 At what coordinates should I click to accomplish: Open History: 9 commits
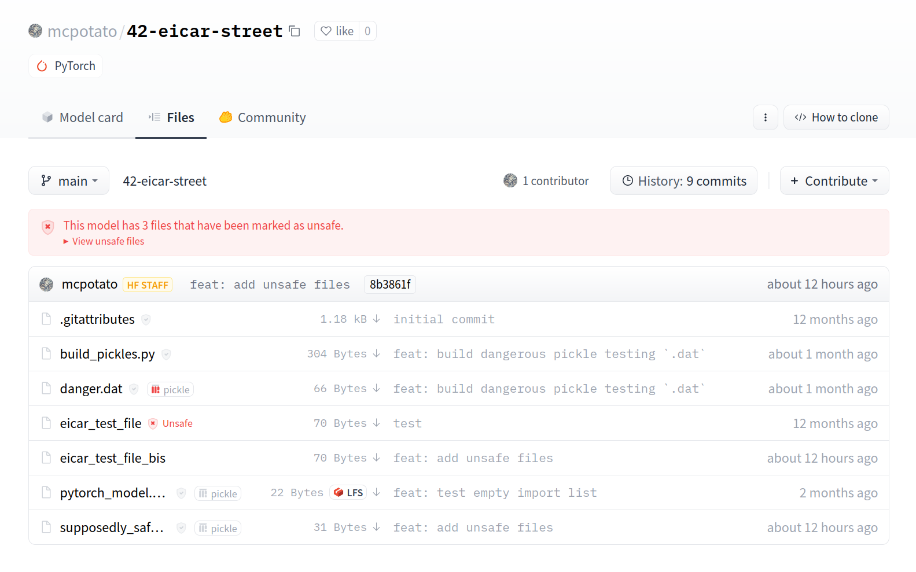pyautogui.click(x=683, y=181)
